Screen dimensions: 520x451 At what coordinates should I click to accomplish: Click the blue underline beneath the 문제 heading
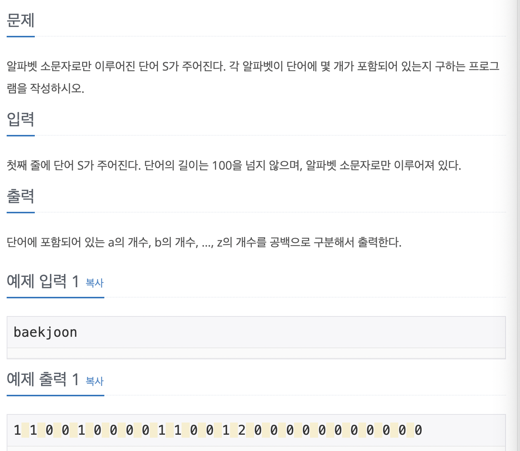pyautogui.click(x=21, y=37)
